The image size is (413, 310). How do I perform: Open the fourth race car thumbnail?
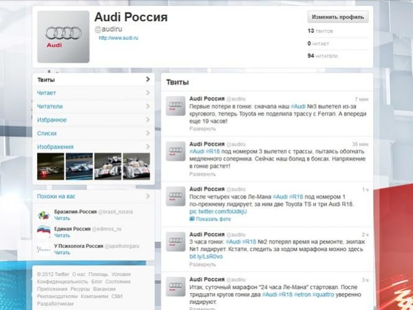click(x=136, y=166)
